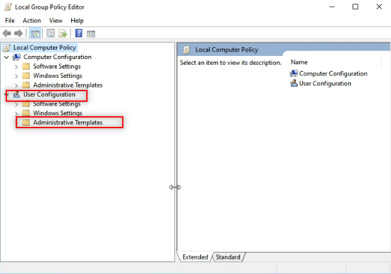Switch to the Extended tab

tap(195, 257)
